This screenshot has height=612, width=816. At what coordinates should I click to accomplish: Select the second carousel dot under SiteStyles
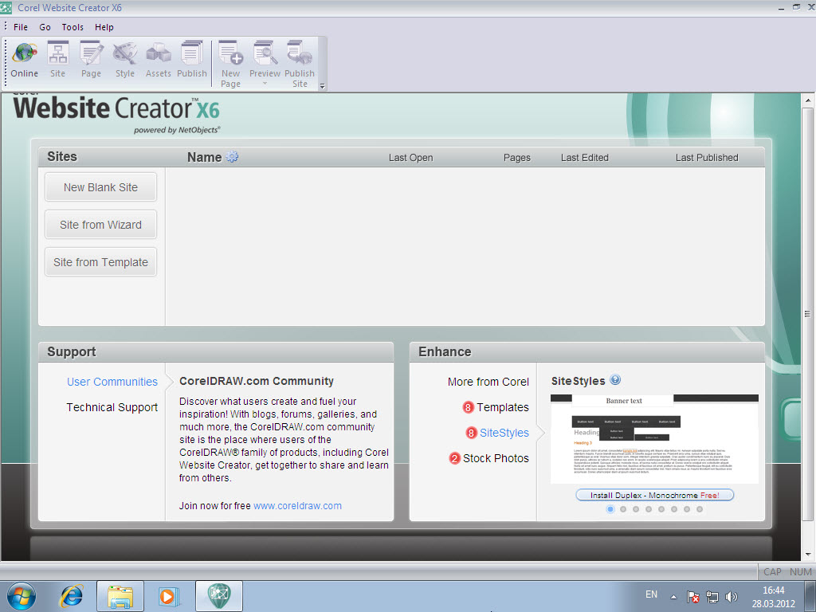[x=623, y=509]
